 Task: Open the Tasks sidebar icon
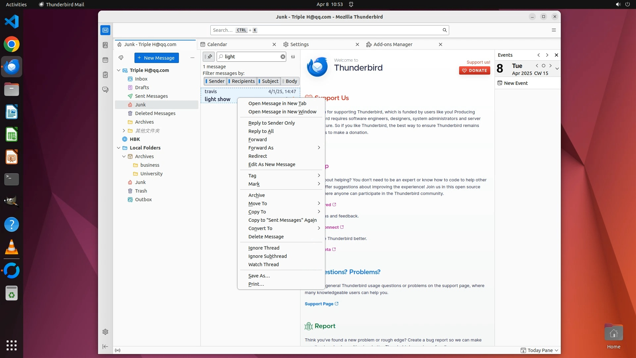(x=105, y=75)
